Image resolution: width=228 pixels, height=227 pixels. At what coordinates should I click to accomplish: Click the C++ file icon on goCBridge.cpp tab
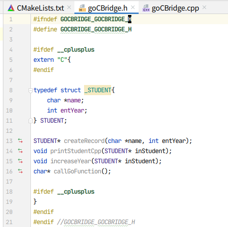[146, 8]
